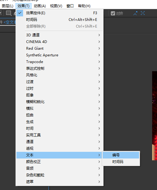This screenshot has width=157, height=190.
Task: Expand the Synthetic Aperture submenu
Action: pos(60,55)
